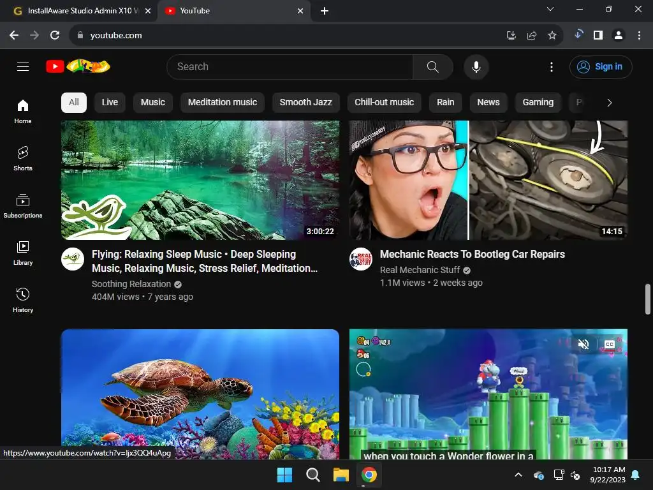Viewport: 653px width, 490px height.
Task: Click Chrome icon in the taskbar
Action: pos(369,475)
